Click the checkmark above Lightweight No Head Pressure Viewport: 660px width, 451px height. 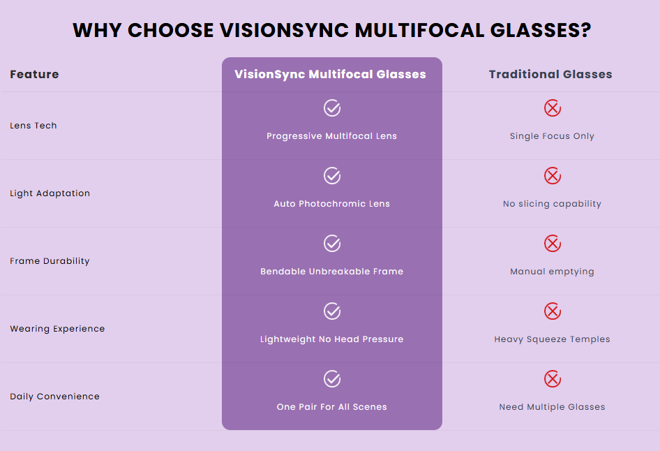(x=332, y=311)
